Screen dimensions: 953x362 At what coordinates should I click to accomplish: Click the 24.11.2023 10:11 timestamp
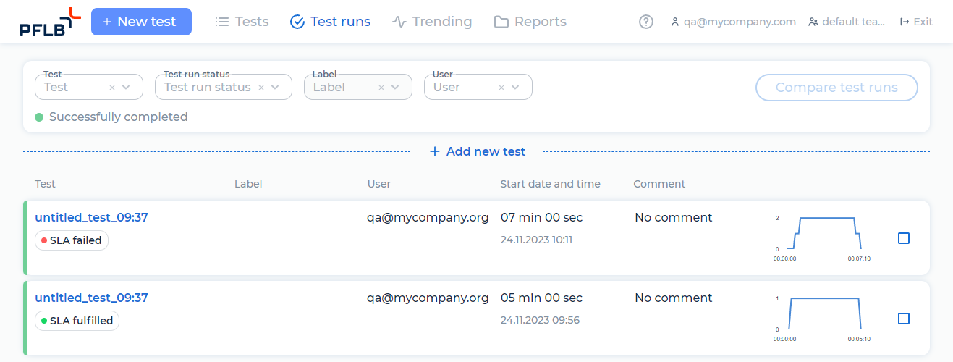pyautogui.click(x=536, y=240)
